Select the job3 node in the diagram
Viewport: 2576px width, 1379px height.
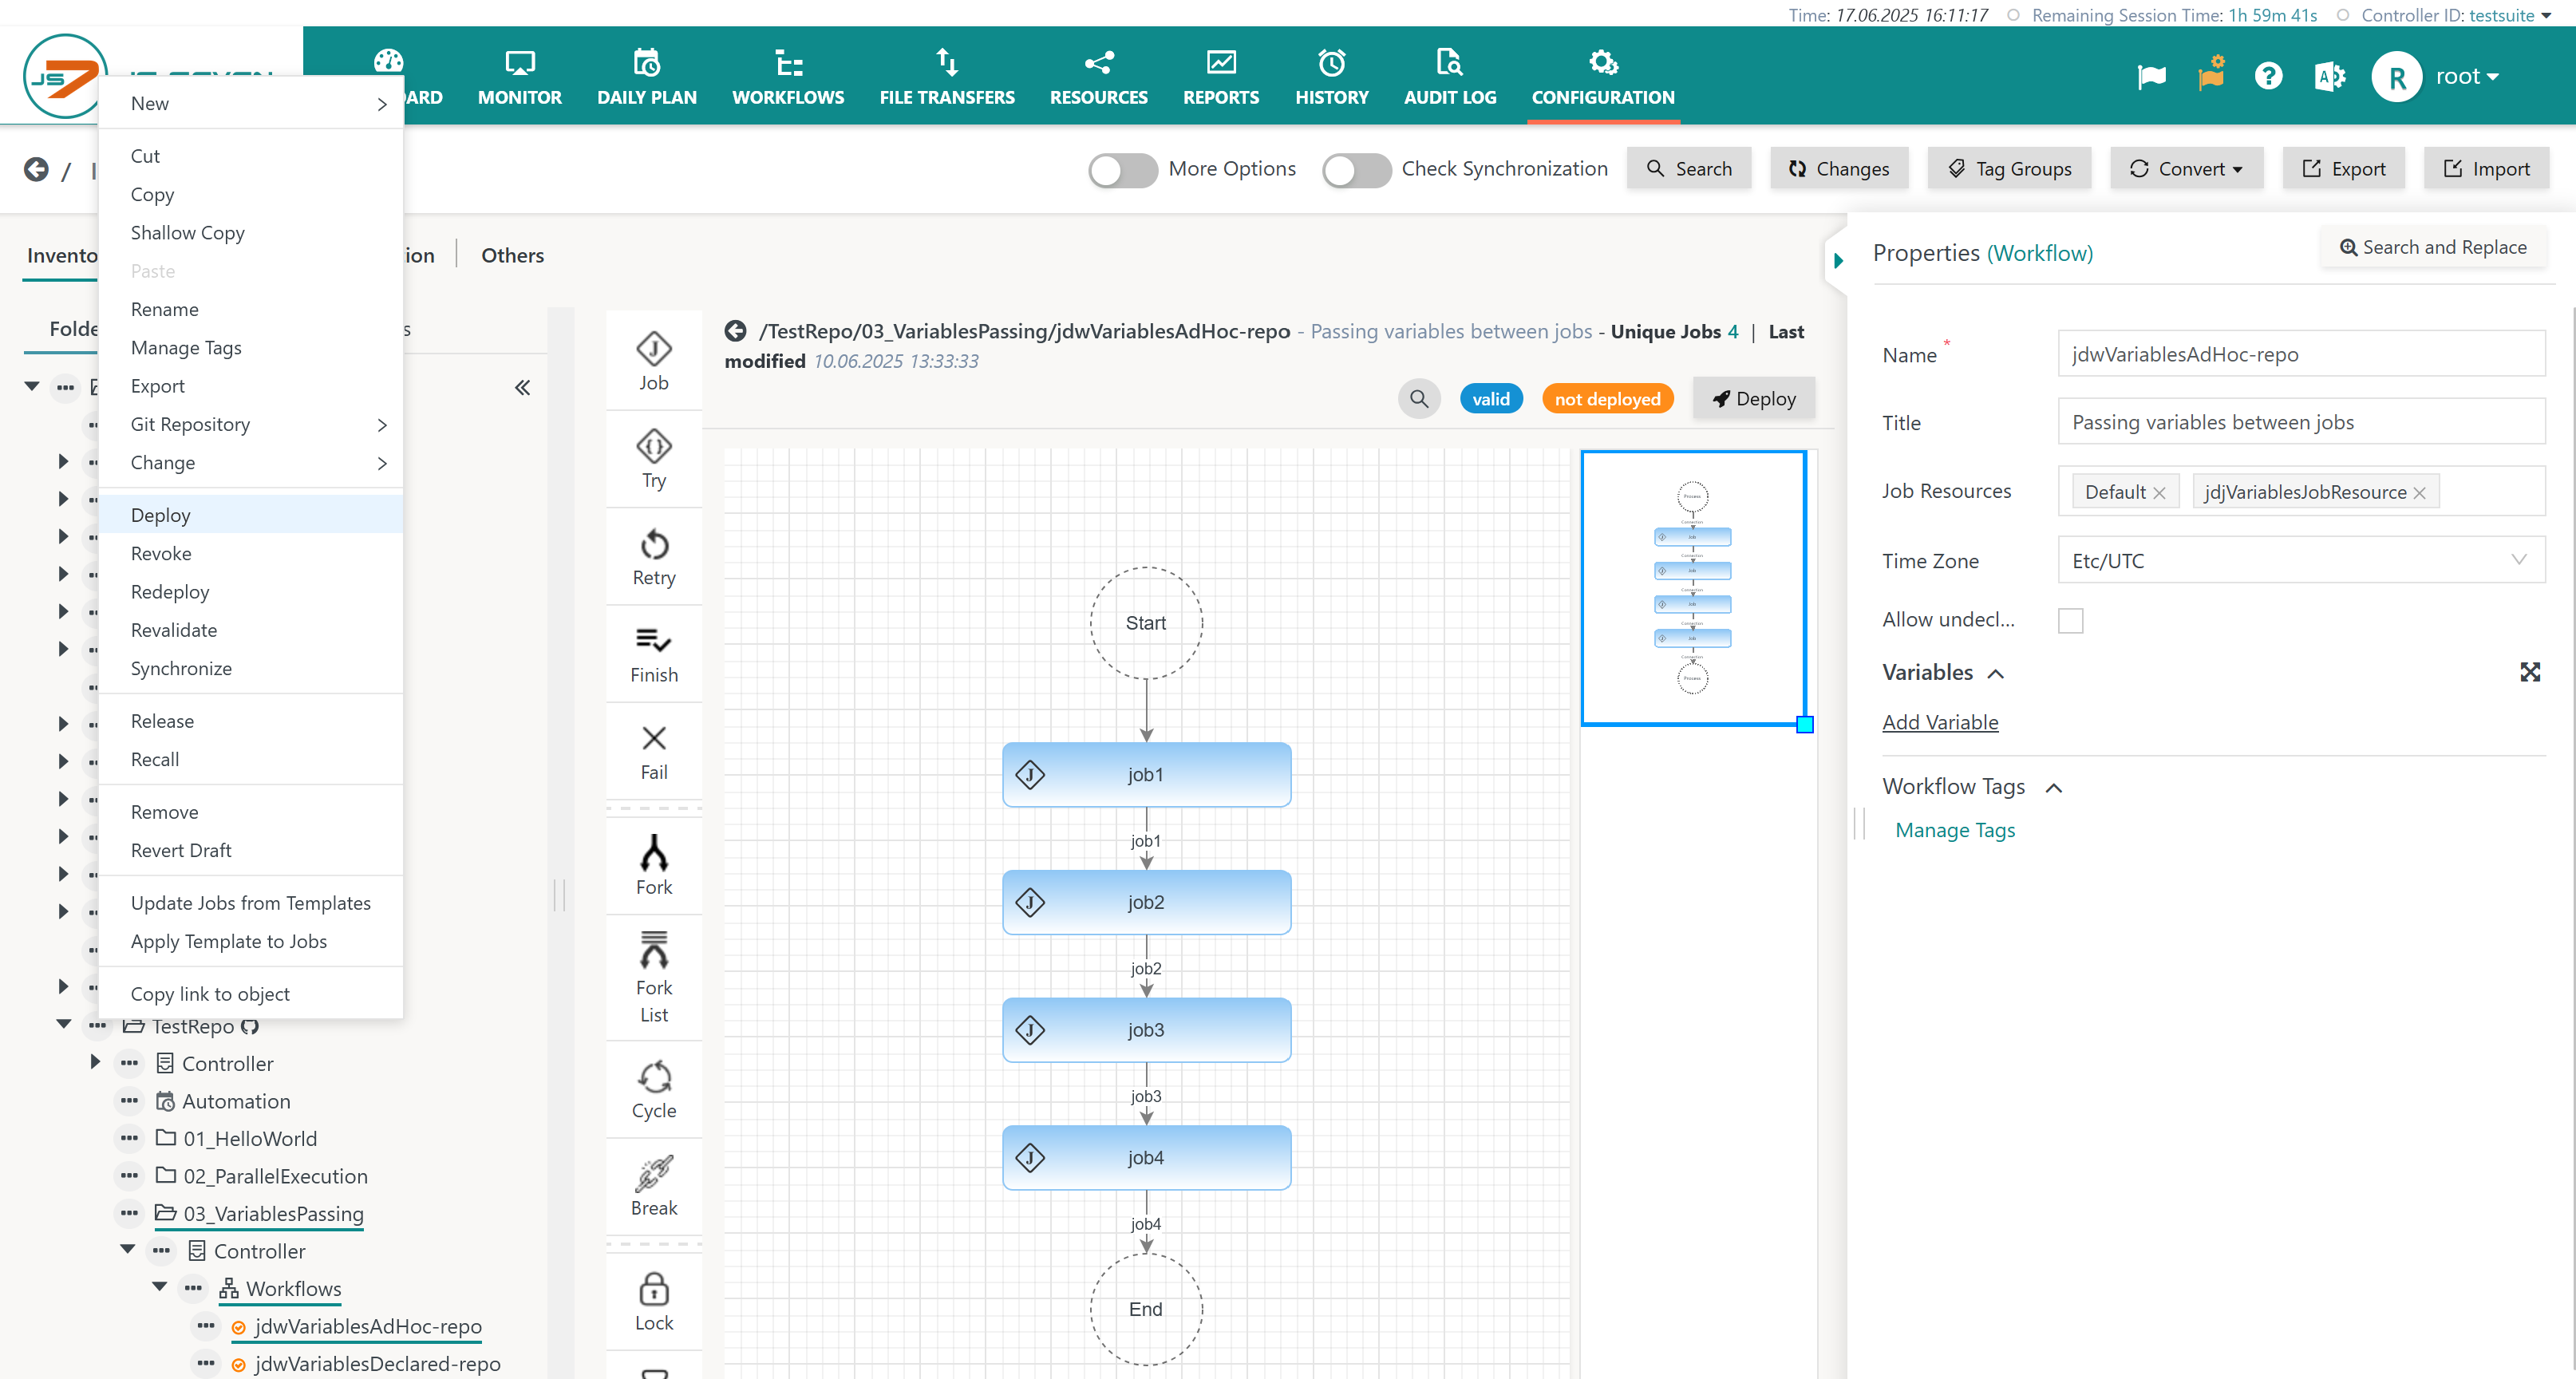[1145, 1029]
